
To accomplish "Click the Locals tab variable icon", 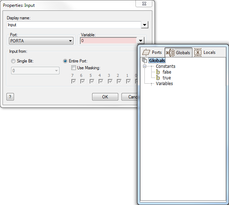I will (x=198, y=52).
